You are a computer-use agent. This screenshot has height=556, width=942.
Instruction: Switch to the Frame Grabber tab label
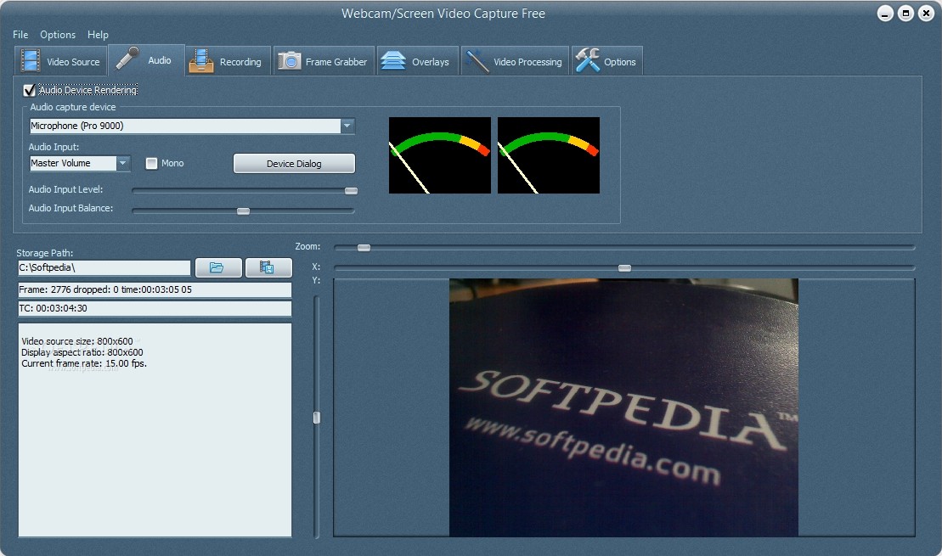[336, 62]
